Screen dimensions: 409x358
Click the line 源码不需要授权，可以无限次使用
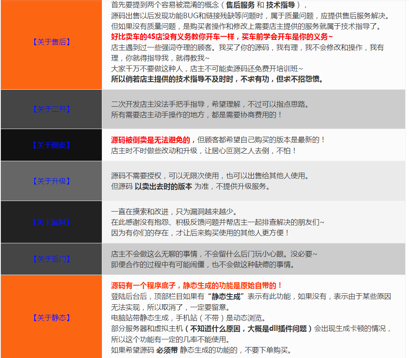[x=210, y=176]
